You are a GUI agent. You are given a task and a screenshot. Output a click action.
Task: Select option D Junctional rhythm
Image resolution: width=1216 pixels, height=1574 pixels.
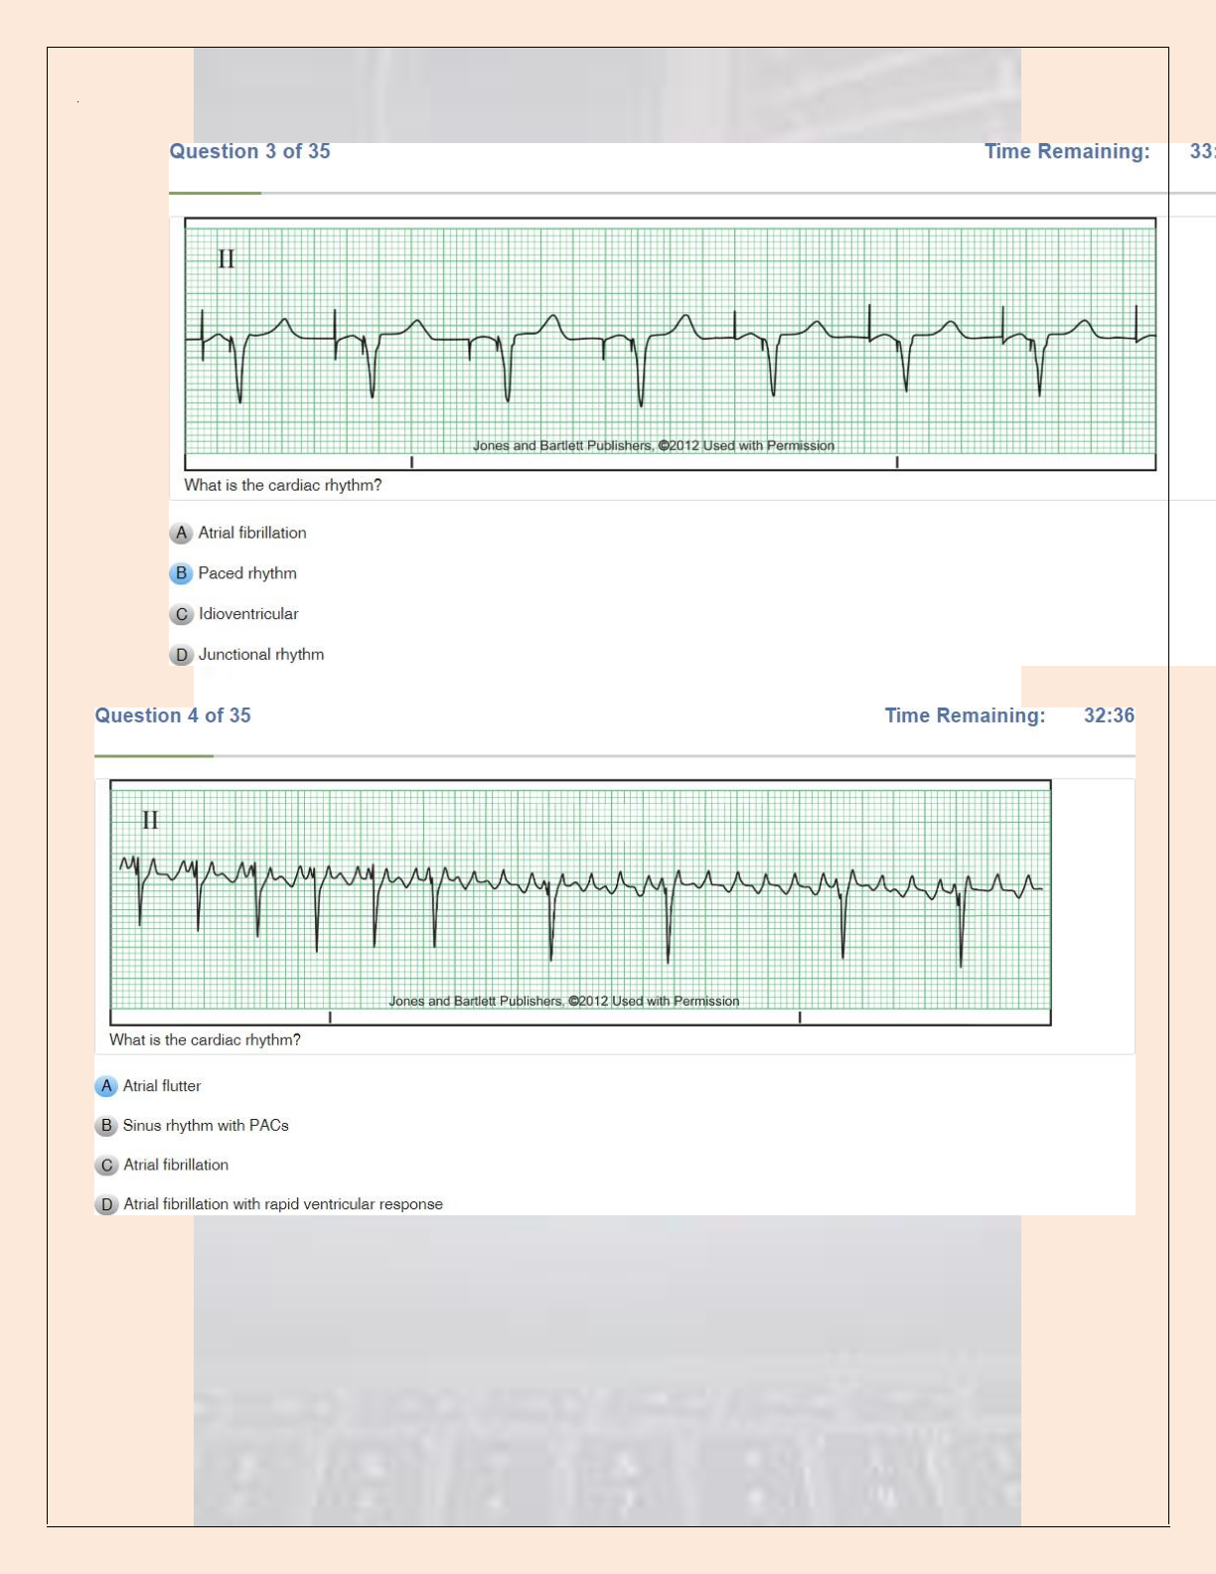(x=181, y=655)
